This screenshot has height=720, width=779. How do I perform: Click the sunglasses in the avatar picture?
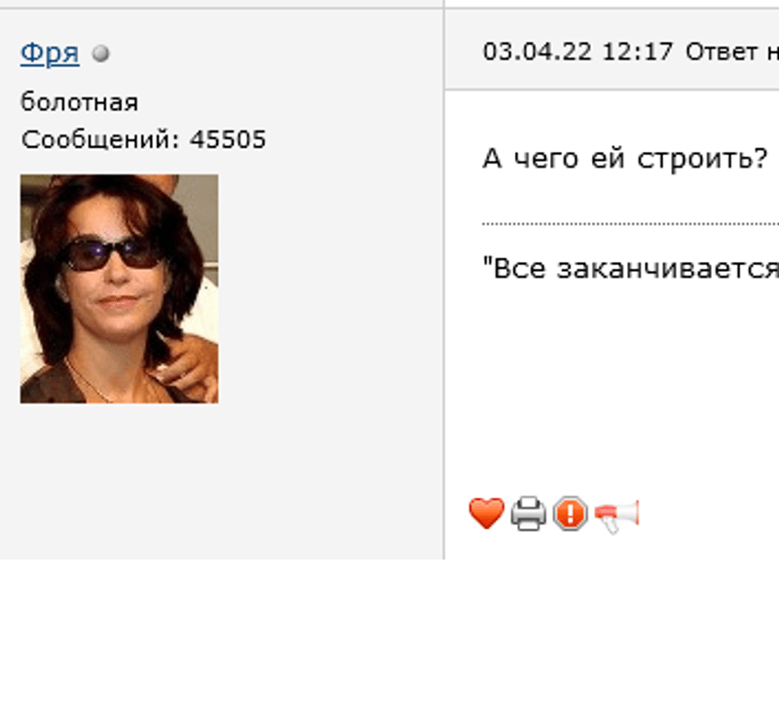[114, 254]
